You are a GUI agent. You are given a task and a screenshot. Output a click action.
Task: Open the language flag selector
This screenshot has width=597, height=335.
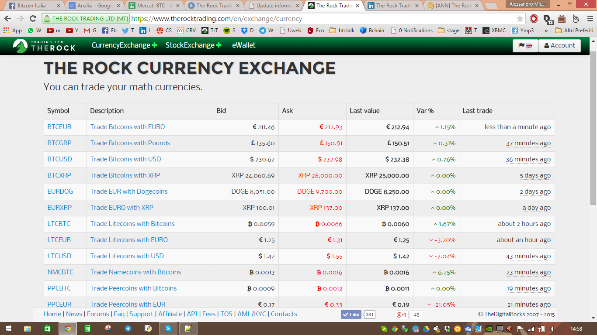click(525, 45)
